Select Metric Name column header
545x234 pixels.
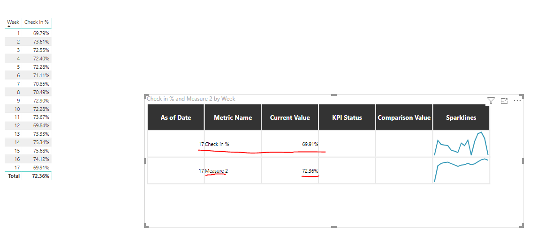coord(233,117)
